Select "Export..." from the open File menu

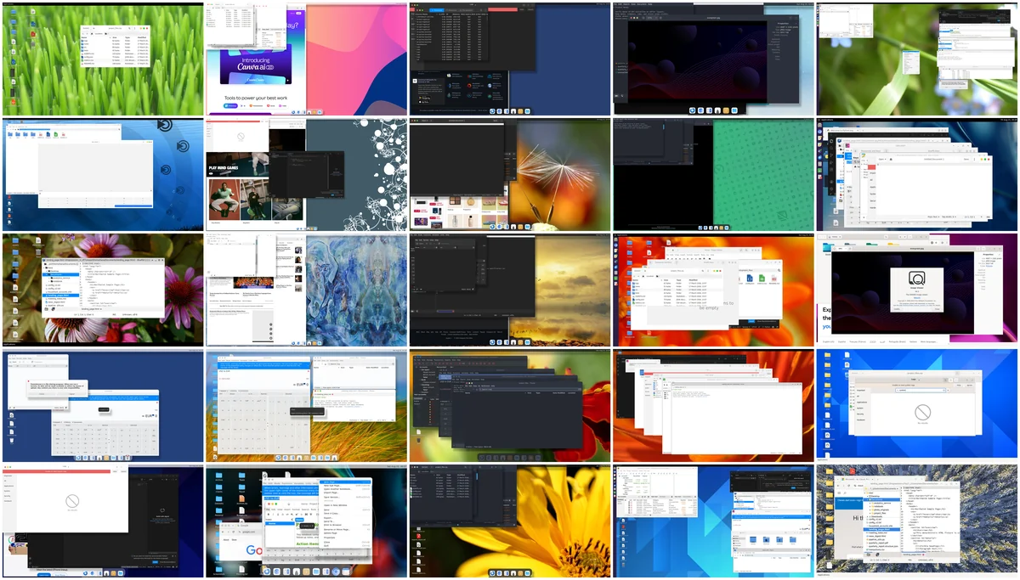(346, 518)
